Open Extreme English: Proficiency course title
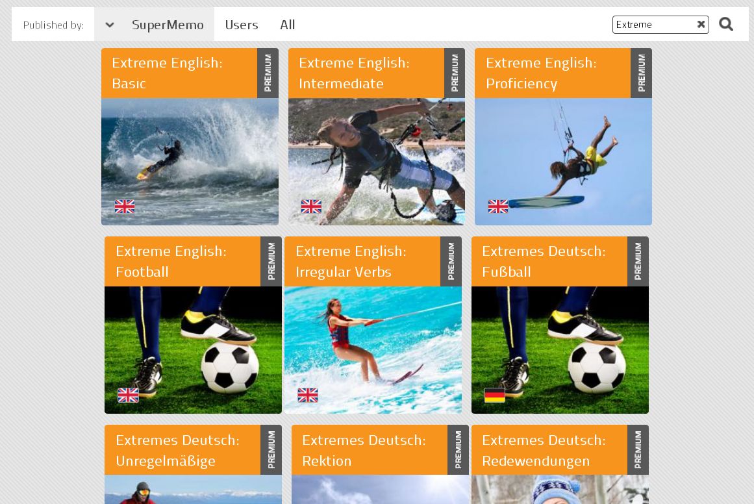This screenshot has height=504, width=754. point(541,73)
